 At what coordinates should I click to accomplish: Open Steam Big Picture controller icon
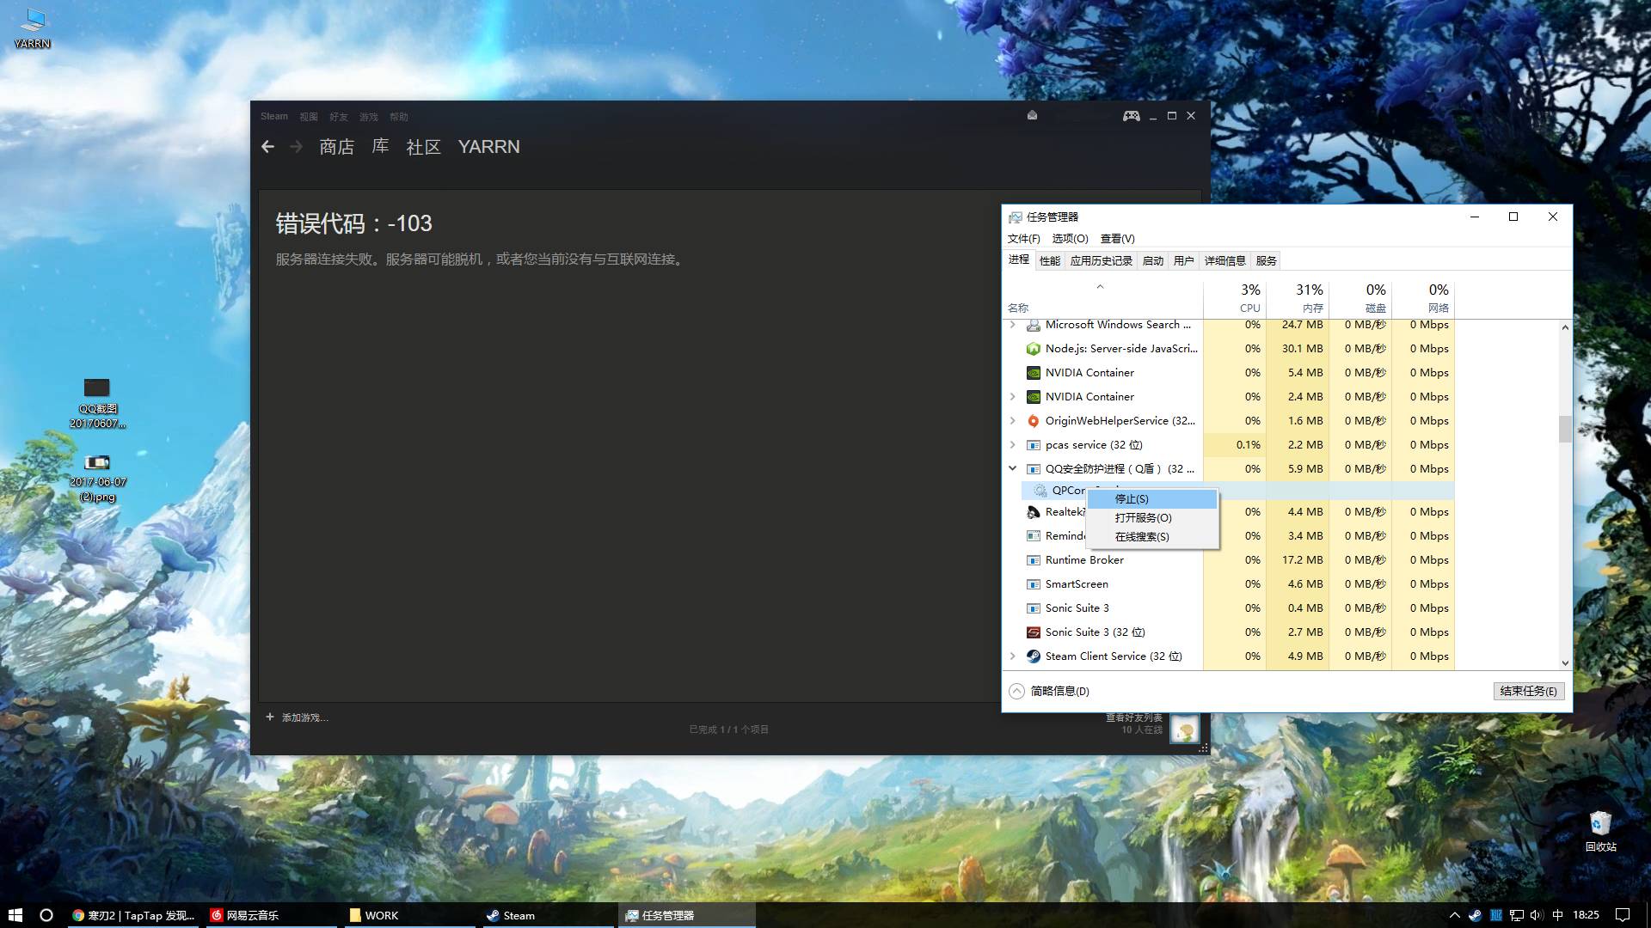(x=1131, y=116)
